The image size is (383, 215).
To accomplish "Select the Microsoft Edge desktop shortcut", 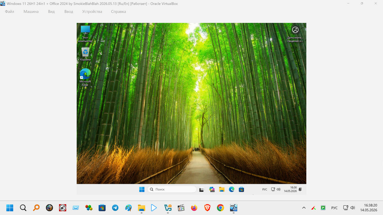I will pyautogui.click(x=85, y=77).
